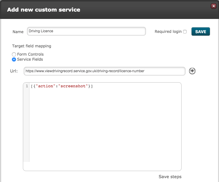Place the cursor in the JSON steps editor
219x182 pixels.
tap(102, 127)
